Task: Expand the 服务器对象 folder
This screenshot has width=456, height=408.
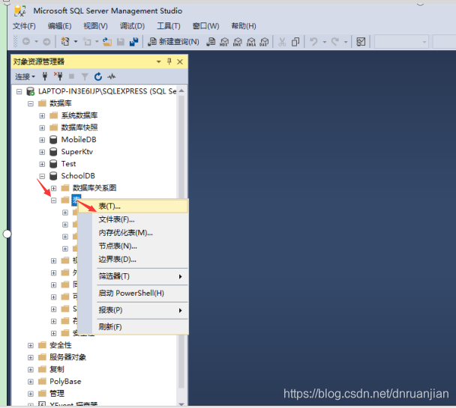Action: tap(31, 358)
